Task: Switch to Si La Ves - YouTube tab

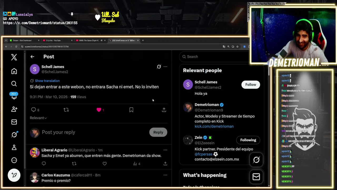Action: (53, 40)
